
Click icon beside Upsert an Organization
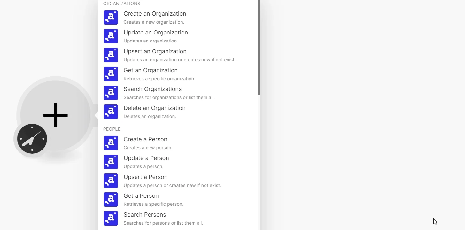point(111,55)
